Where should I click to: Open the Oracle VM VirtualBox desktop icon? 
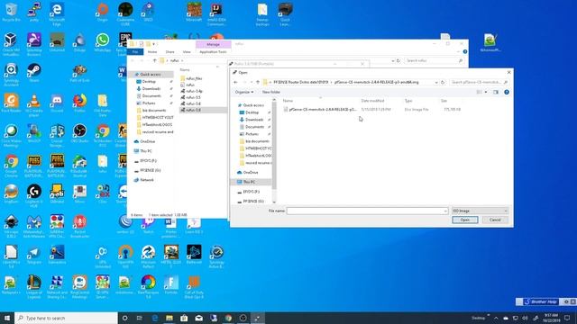(x=11, y=45)
